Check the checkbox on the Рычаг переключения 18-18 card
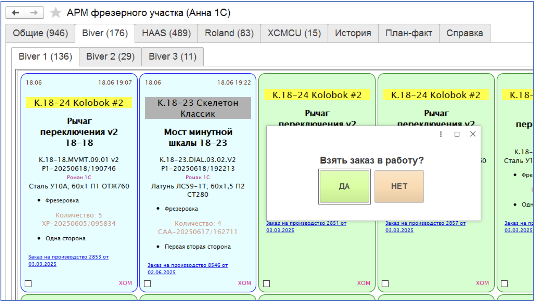 (28, 284)
